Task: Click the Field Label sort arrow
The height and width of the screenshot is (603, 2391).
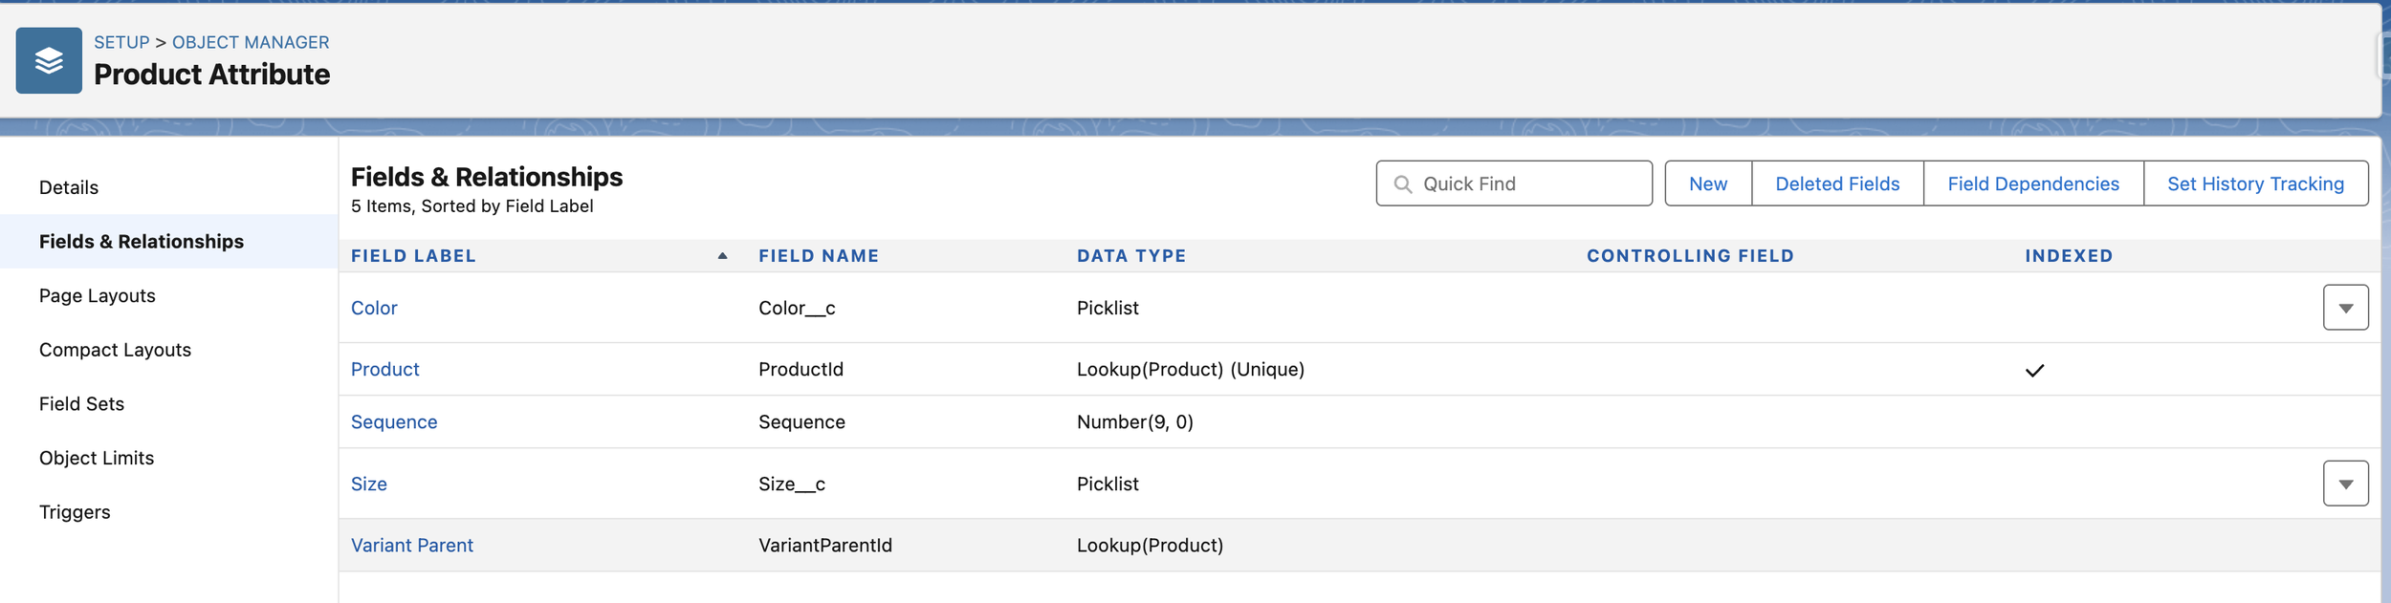Action: coord(723,256)
